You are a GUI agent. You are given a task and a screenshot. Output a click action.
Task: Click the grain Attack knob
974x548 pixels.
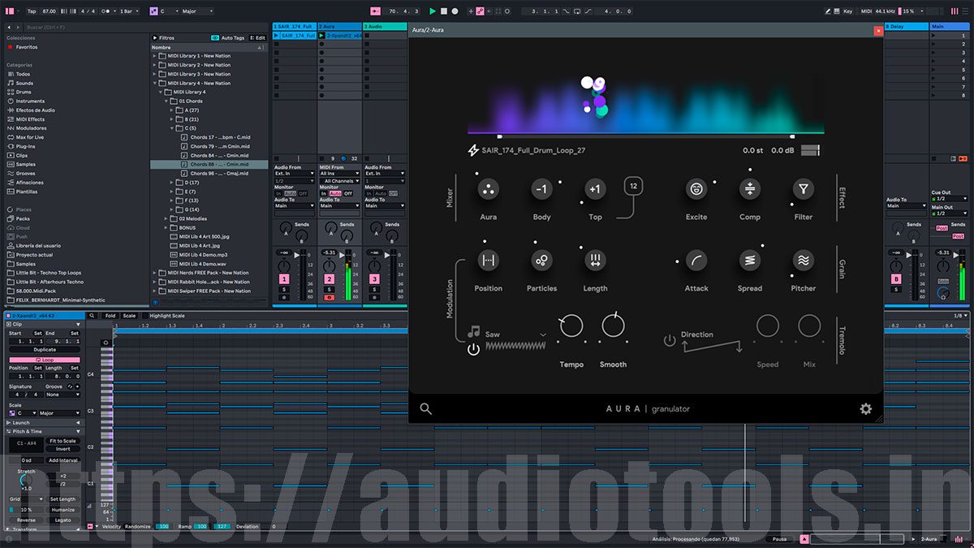pos(696,261)
